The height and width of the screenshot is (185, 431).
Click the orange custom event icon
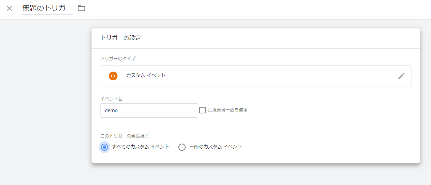[113, 76]
